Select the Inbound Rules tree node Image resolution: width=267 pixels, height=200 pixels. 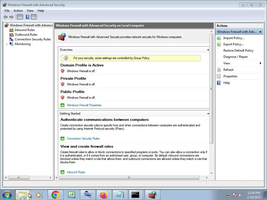point(25,30)
